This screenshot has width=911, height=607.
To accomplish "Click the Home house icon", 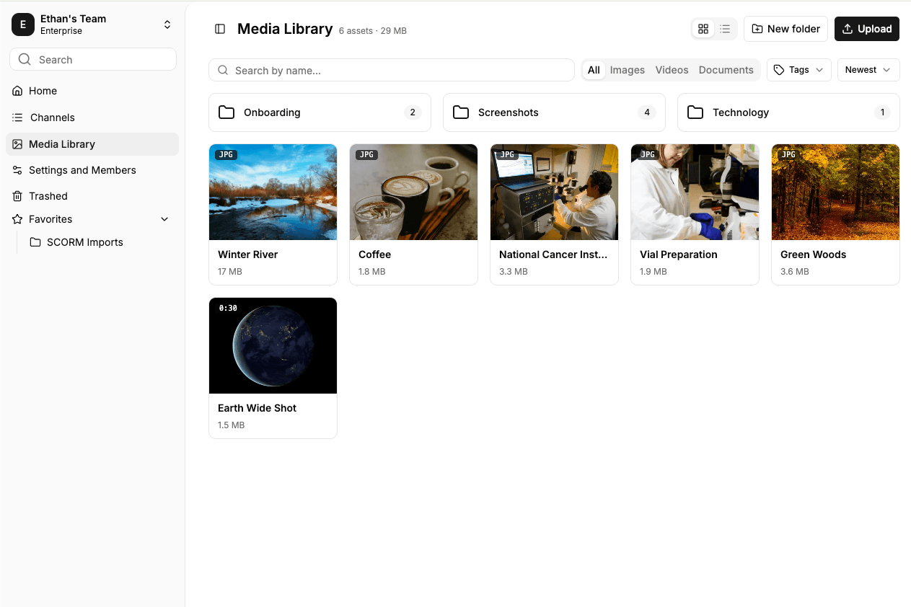I will click(17, 91).
